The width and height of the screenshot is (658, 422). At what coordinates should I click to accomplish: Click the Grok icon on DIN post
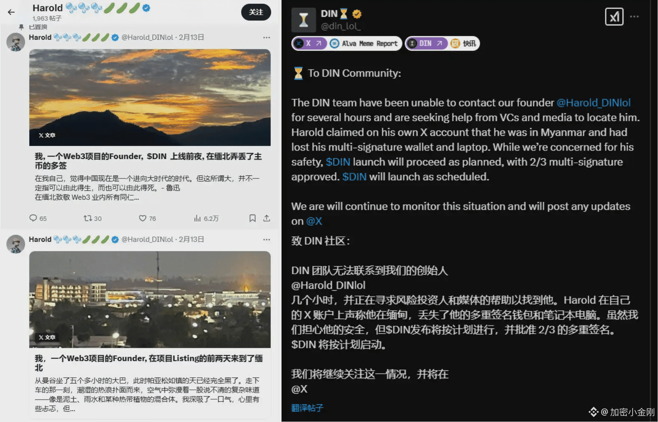click(x=614, y=16)
